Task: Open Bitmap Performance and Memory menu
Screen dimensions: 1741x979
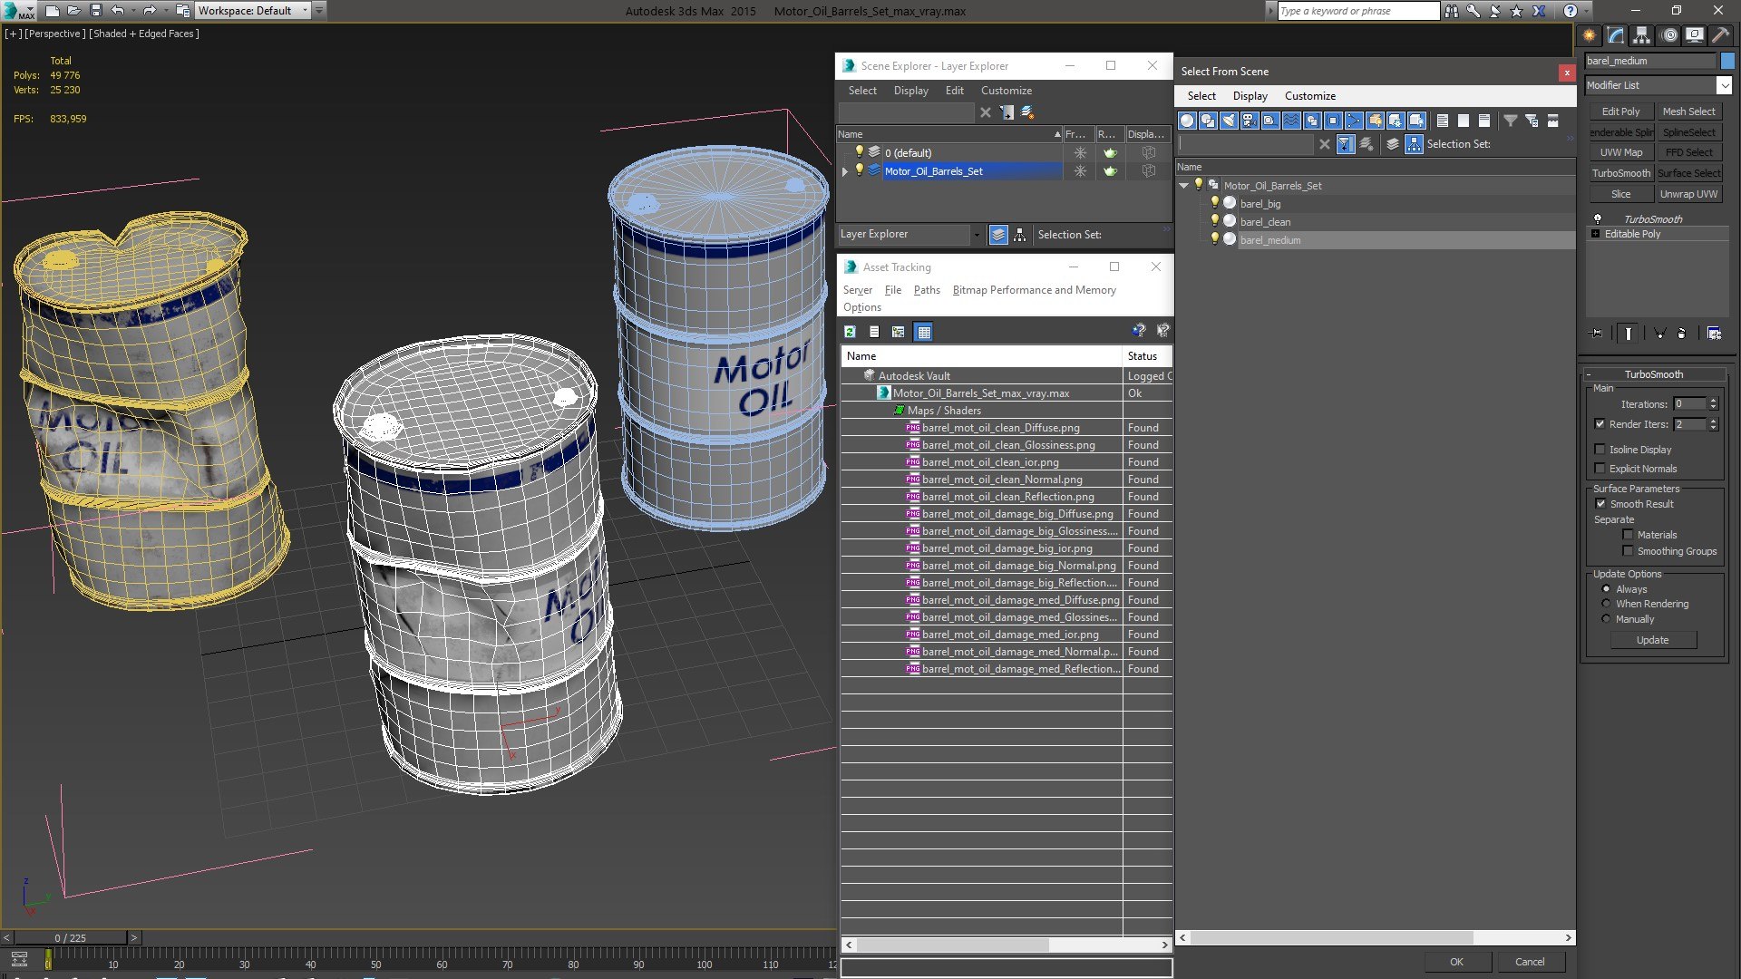Action: click(1035, 290)
